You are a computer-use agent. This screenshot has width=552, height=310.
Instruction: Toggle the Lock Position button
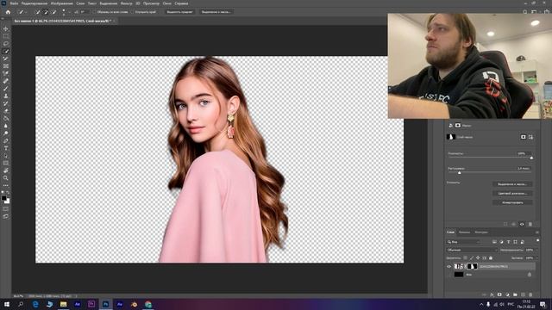pyautogui.click(x=478, y=258)
